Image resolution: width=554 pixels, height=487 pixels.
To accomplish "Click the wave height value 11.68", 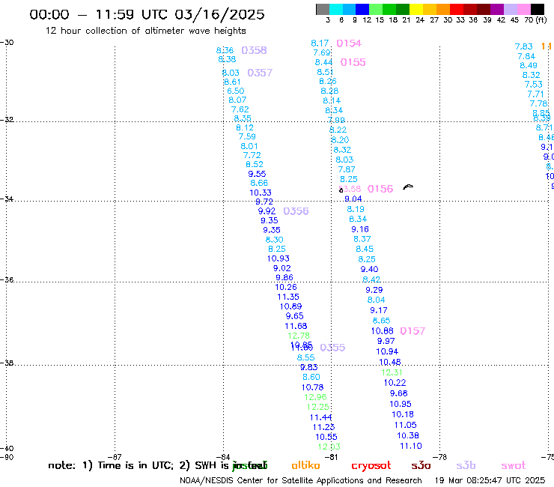I will (296, 326).
